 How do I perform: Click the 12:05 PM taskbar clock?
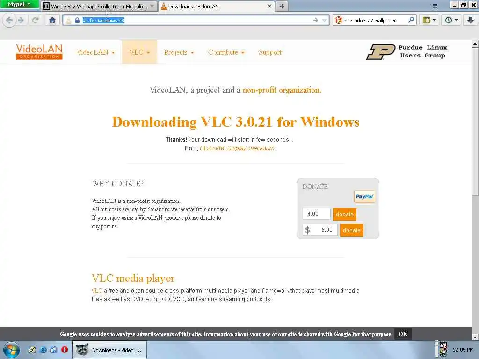(463, 350)
